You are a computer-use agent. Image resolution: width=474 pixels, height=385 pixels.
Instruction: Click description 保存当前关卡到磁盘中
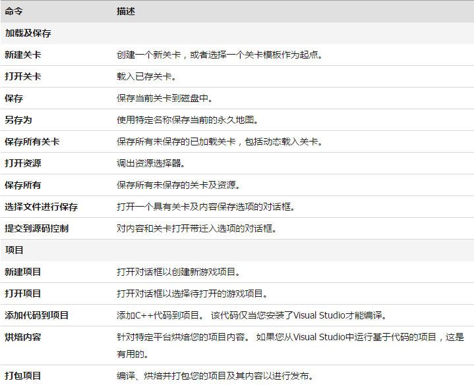click(x=165, y=98)
